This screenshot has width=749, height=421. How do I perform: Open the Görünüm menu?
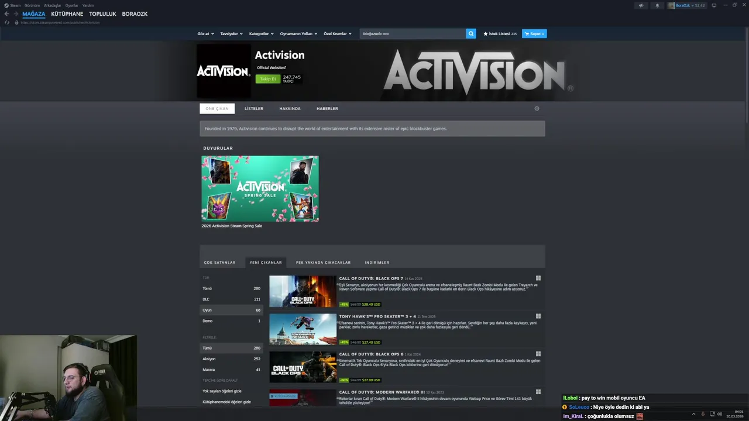(32, 5)
